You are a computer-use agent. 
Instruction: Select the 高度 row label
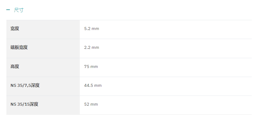[15, 67]
